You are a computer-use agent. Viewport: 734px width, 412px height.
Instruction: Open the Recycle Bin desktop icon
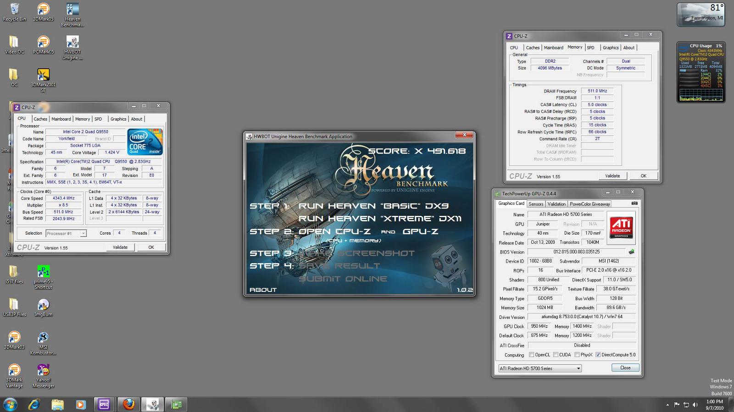[x=14, y=12]
